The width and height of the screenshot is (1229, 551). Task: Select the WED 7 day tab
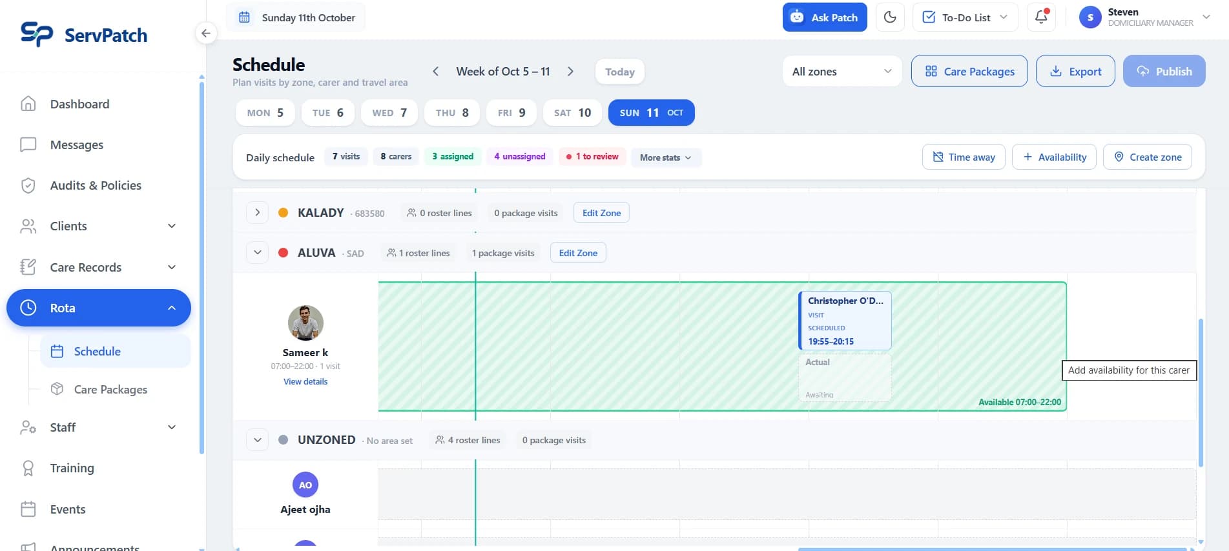[389, 112]
